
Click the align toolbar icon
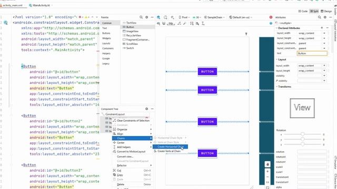(197, 24)
